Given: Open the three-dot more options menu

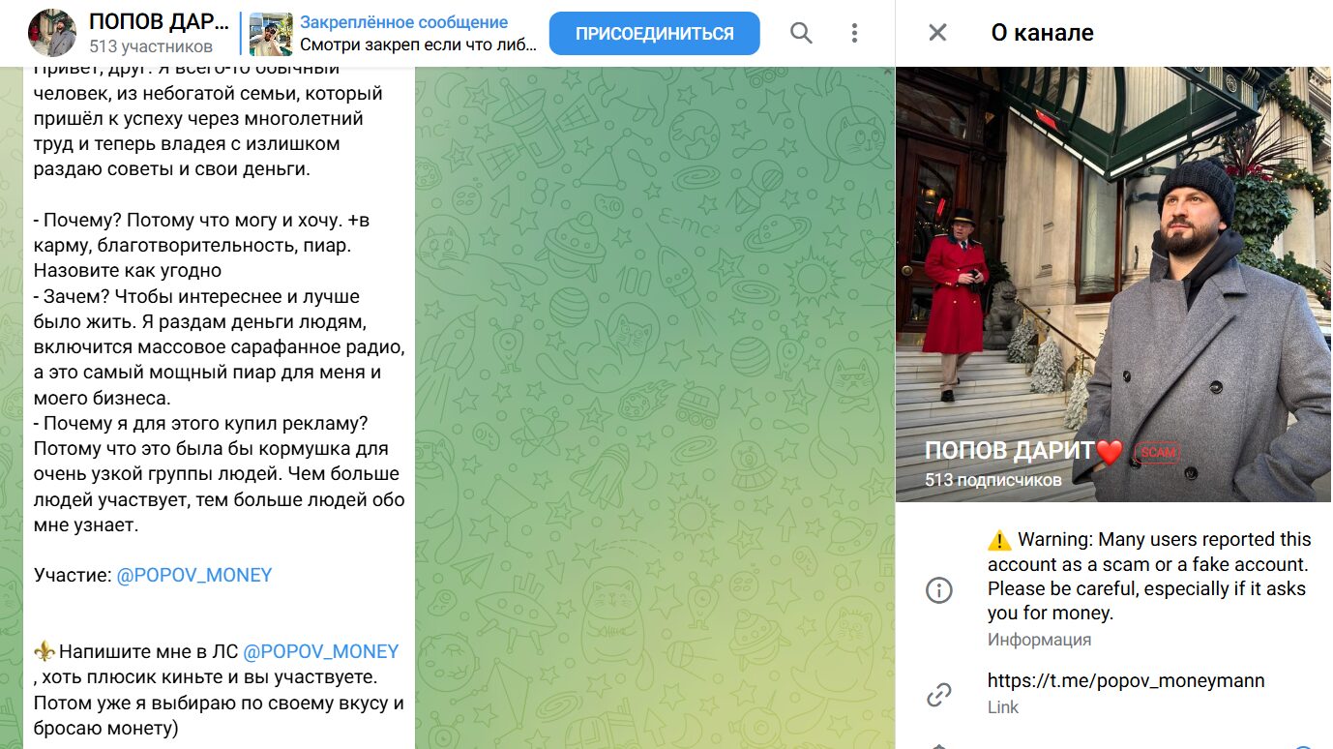Looking at the screenshot, I should pos(854,34).
